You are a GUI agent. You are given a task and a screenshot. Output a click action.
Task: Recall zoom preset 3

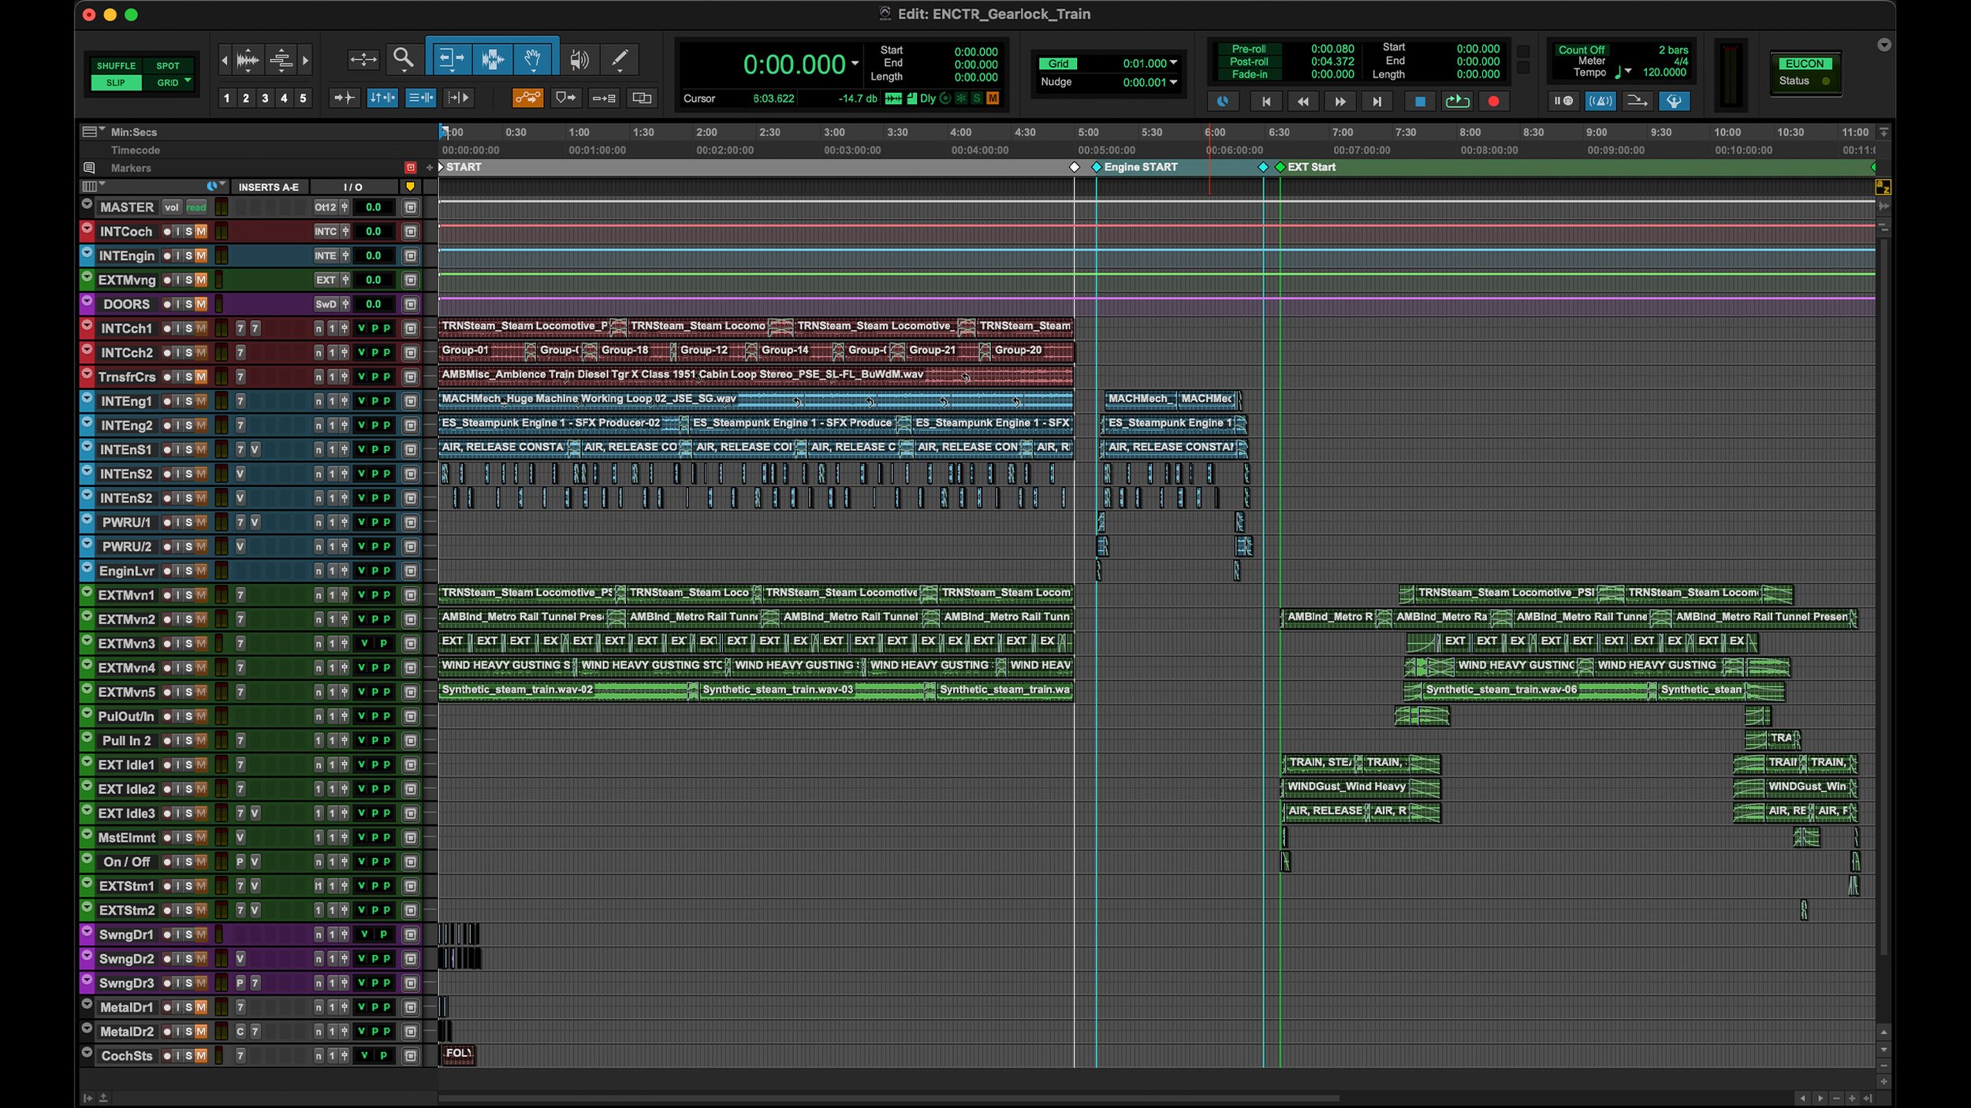[265, 99]
